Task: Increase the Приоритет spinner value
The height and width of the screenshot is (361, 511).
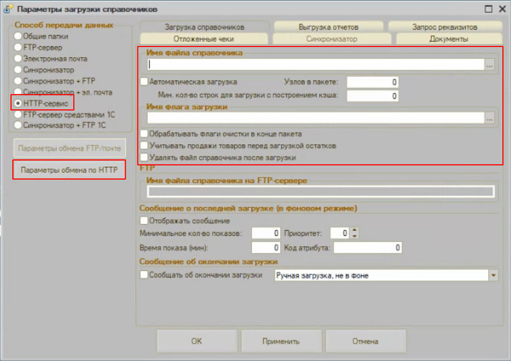Action: tap(355, 230)
